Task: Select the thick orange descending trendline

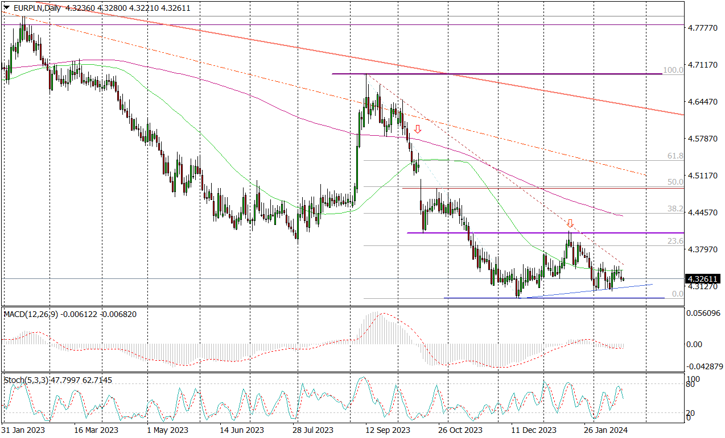Action: click(359, 57)
